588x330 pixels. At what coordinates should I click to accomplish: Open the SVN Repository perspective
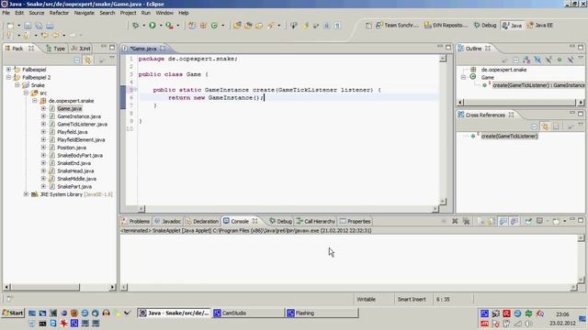(446, 25)
